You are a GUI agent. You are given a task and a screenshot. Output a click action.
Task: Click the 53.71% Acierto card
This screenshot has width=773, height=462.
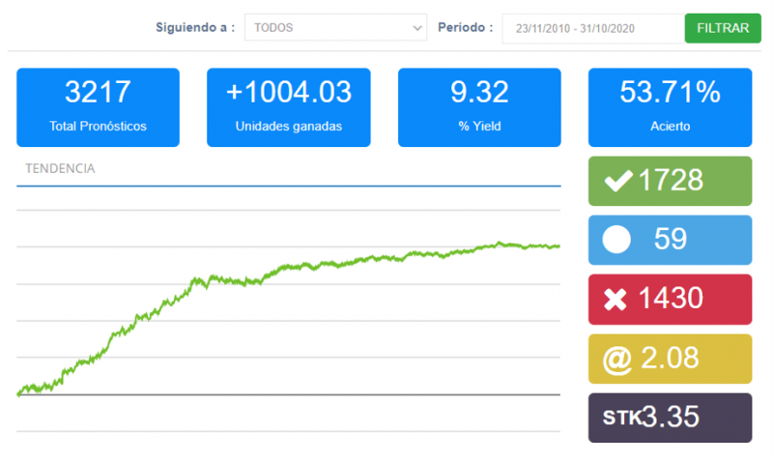[670, 107]
